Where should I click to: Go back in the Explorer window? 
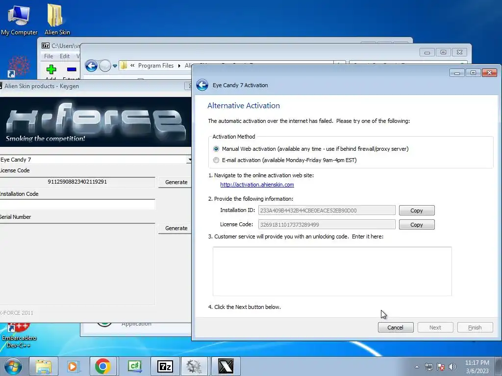pos(91,66)
